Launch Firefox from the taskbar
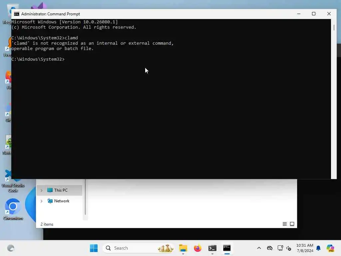Image resolution: width=341 pixels, height=256 pixels. (x=197, y=248)
